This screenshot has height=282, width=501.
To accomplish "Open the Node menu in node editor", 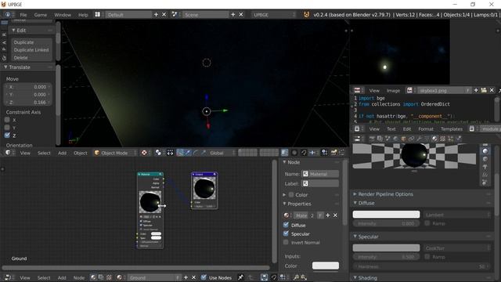I will (x=79, y=277).
